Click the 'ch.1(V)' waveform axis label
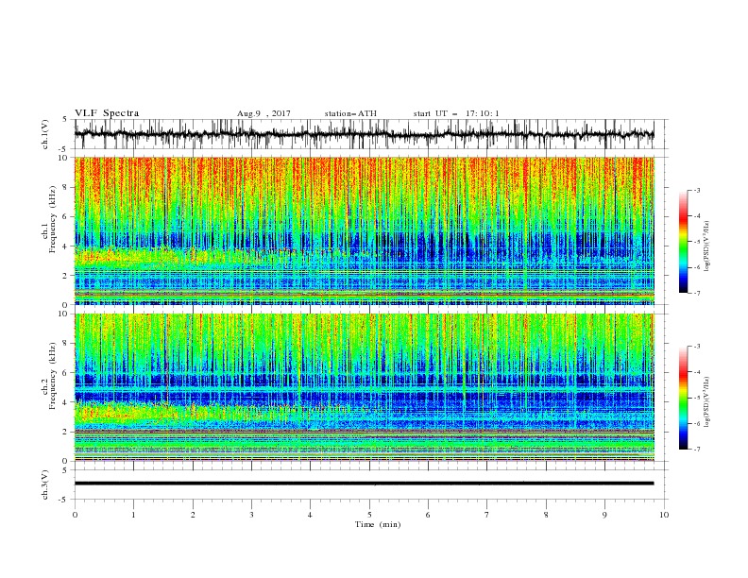The image size is (748, 578). coord(45,134)
